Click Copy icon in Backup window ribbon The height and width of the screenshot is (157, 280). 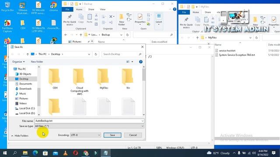point(81,18)
